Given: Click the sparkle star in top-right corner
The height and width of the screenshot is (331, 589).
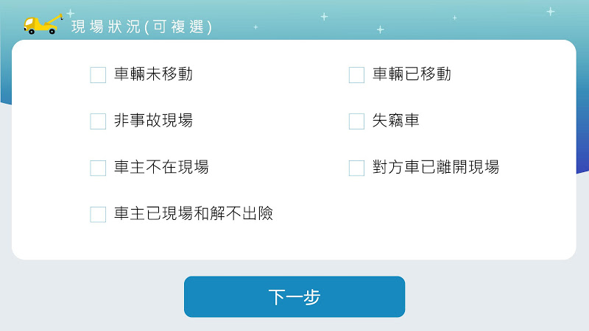Looking at the screenshot, I should (x=550, y=11).
